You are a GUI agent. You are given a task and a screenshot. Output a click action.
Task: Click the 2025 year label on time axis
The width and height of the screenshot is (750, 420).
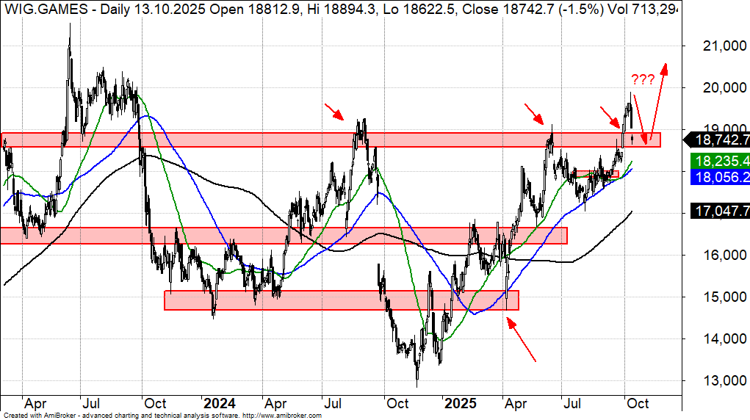pyautogui.click(x=461, y=403)
